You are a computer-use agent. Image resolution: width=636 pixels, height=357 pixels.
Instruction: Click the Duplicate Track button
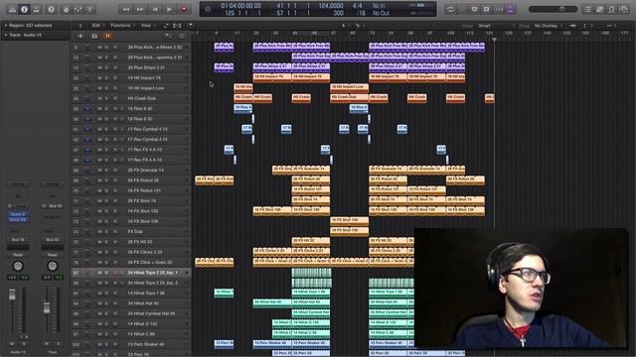coord(94,36)
